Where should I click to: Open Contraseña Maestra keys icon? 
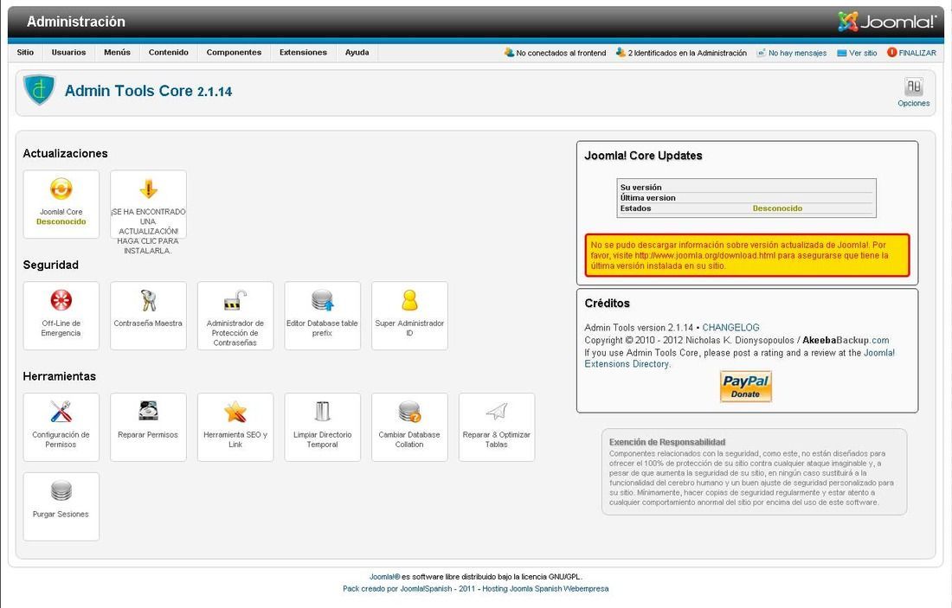click(x=148, y=301)
